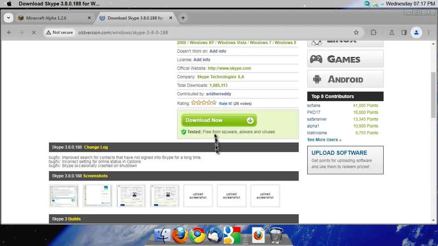
Task: Open a new browser tab
Action: [x=183, y=18]
